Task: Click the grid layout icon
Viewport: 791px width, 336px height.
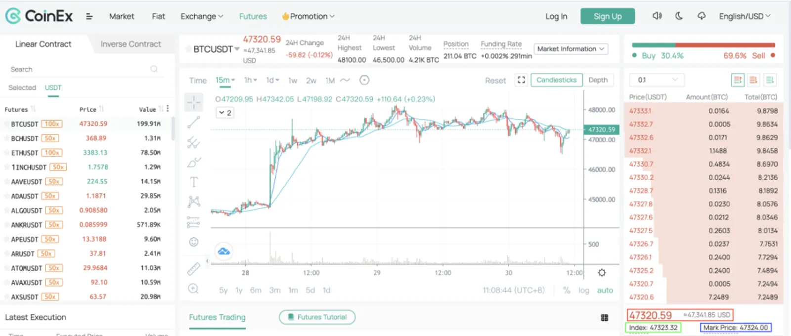Action: 605,318
